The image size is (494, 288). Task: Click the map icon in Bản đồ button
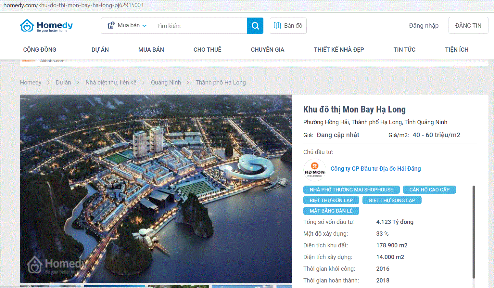tap(277, 26)
